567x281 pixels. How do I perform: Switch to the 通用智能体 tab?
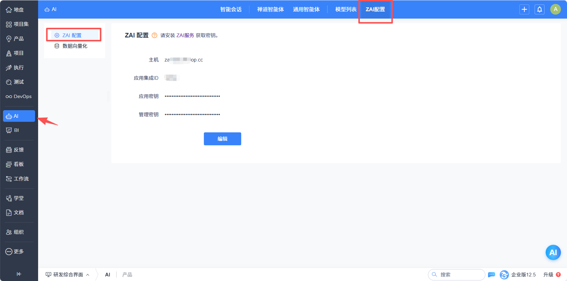(x=306, y=9)
